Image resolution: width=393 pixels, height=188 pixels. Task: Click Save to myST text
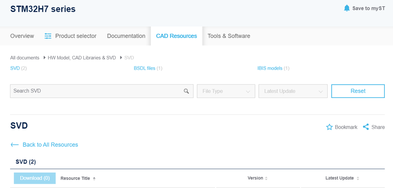(x=369, y=8)
